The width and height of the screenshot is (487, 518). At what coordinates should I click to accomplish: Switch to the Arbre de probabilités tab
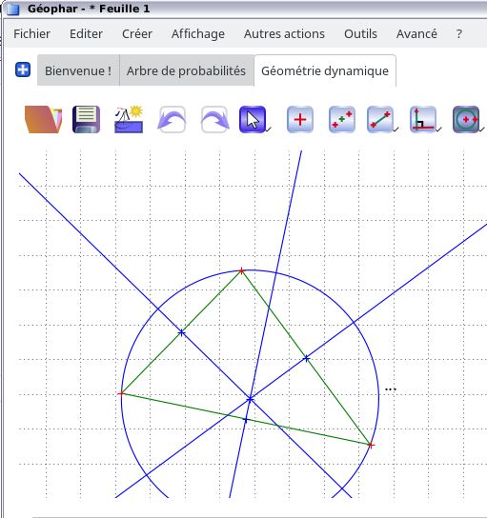pos(186,70)
